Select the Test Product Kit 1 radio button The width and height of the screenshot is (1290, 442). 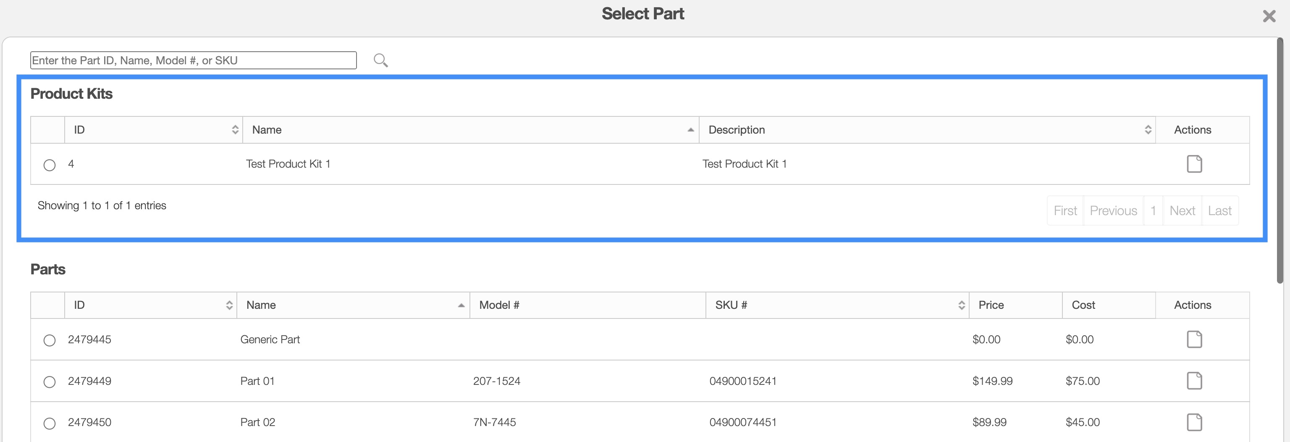click(50, 165)
